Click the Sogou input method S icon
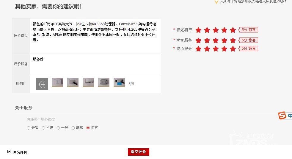 [282, 116]
